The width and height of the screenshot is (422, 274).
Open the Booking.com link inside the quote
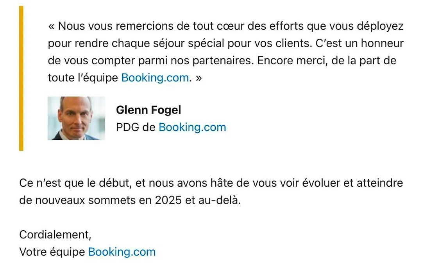(x=155, y=78)
